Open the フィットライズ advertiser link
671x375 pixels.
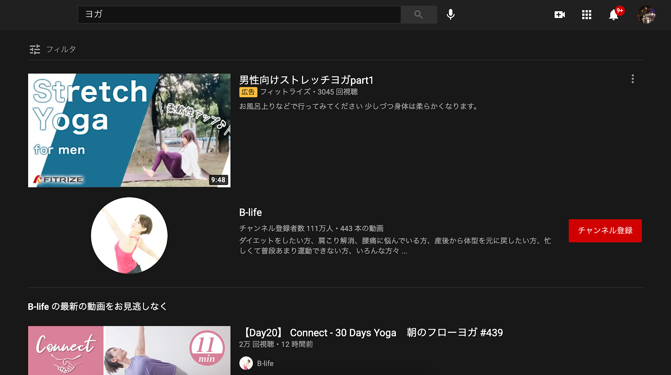pyautogui.click(x=285, y=92)
